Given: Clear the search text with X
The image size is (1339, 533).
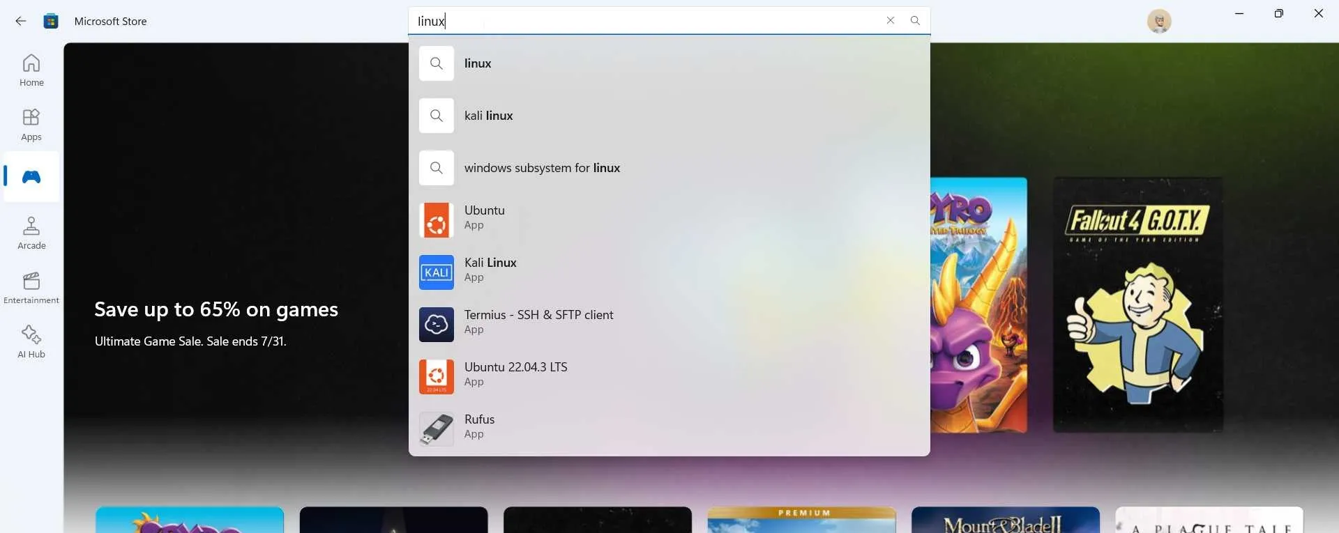Looking at the screenshot, I should [891, 21].
